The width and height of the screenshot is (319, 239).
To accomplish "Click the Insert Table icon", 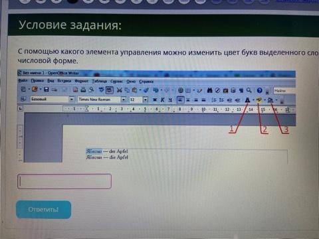I will pyautogui.click(x=188, y=90).
